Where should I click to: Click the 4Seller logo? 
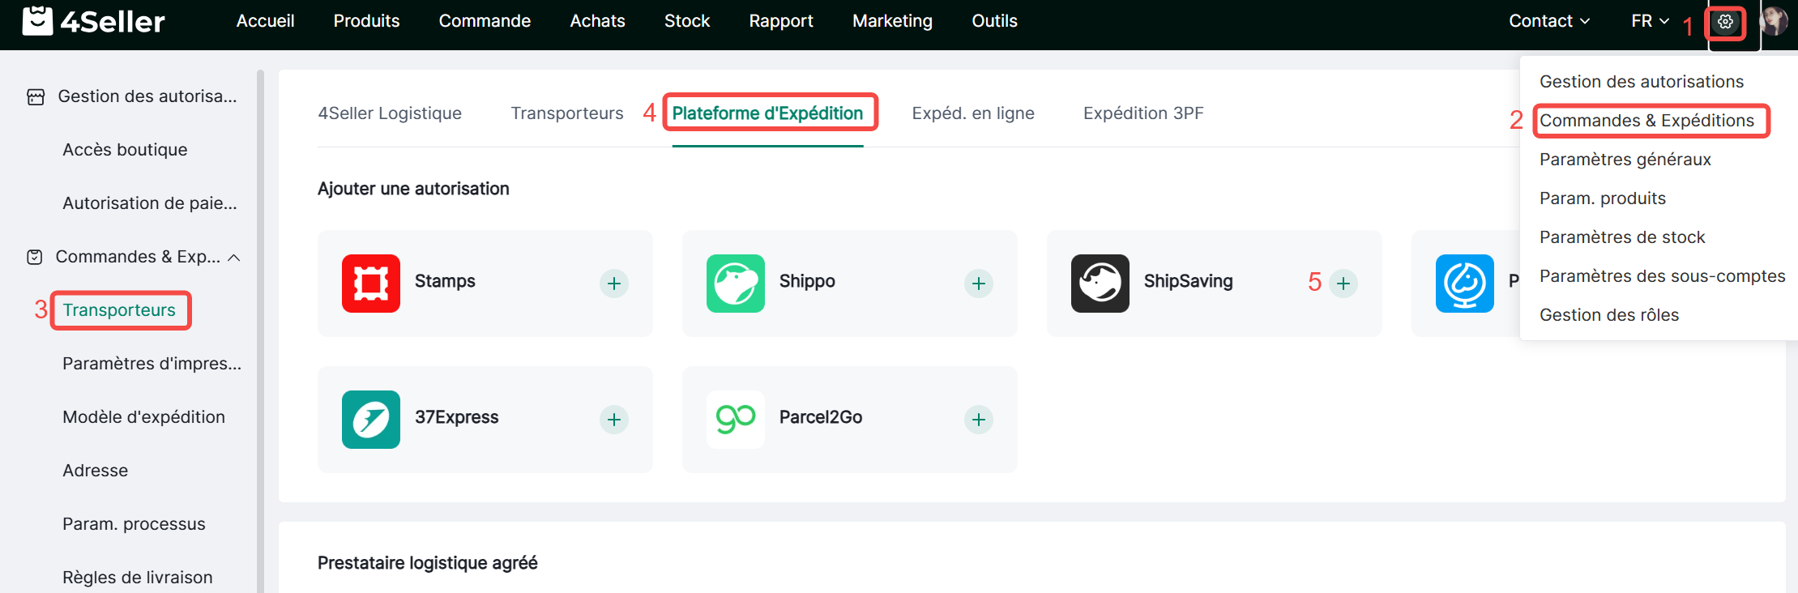point(94,21)
